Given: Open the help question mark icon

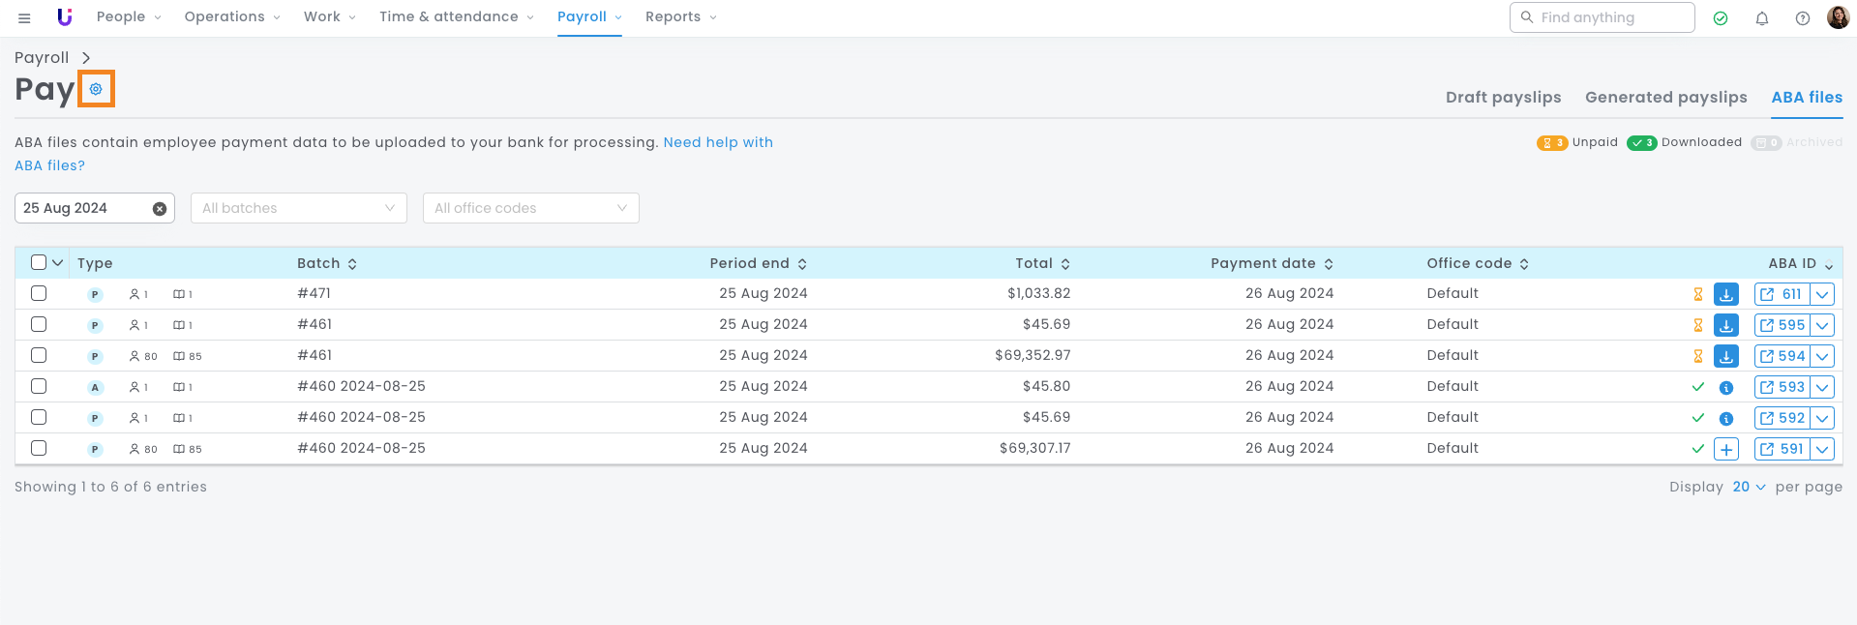Looking at the screenshot, I should (x=1802, y=18).
